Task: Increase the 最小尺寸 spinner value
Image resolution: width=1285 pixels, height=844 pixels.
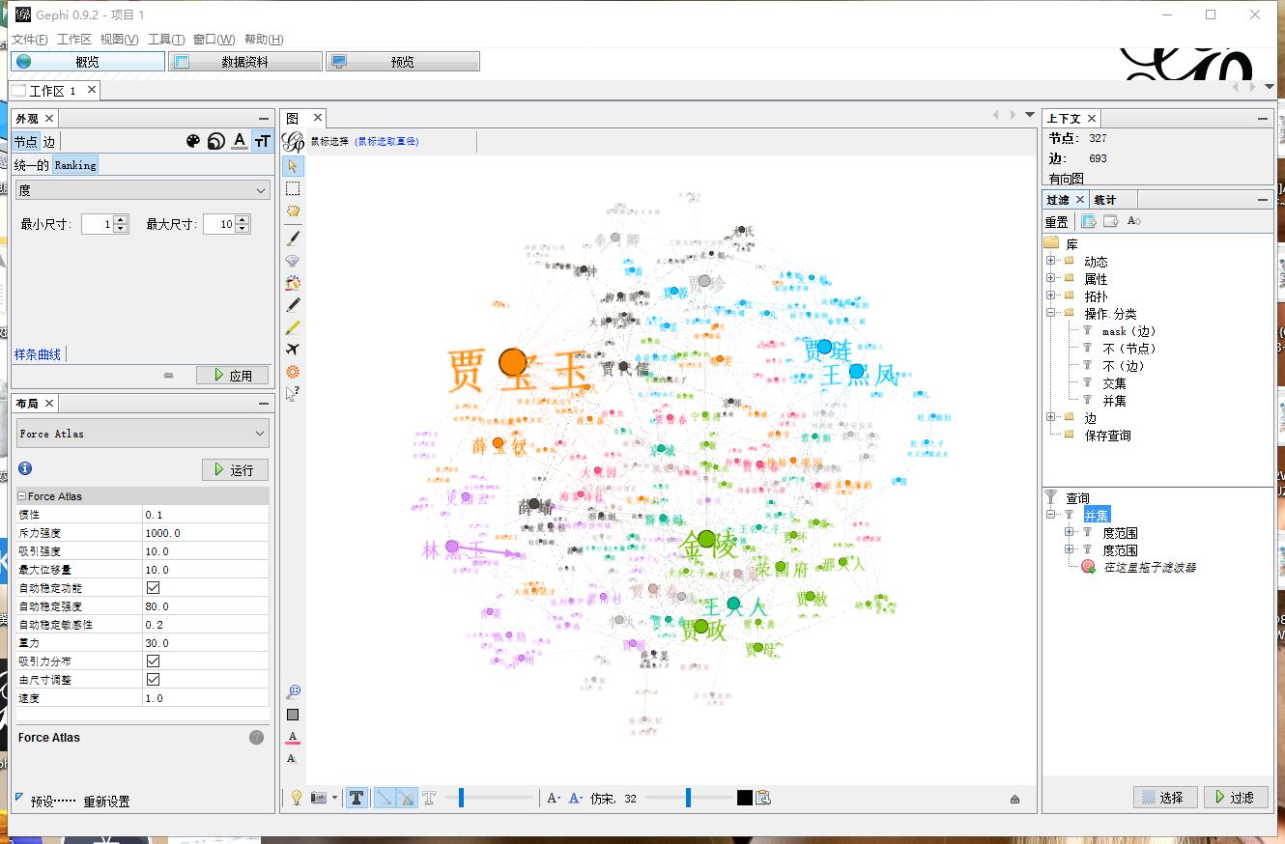Action: [120, 220]
